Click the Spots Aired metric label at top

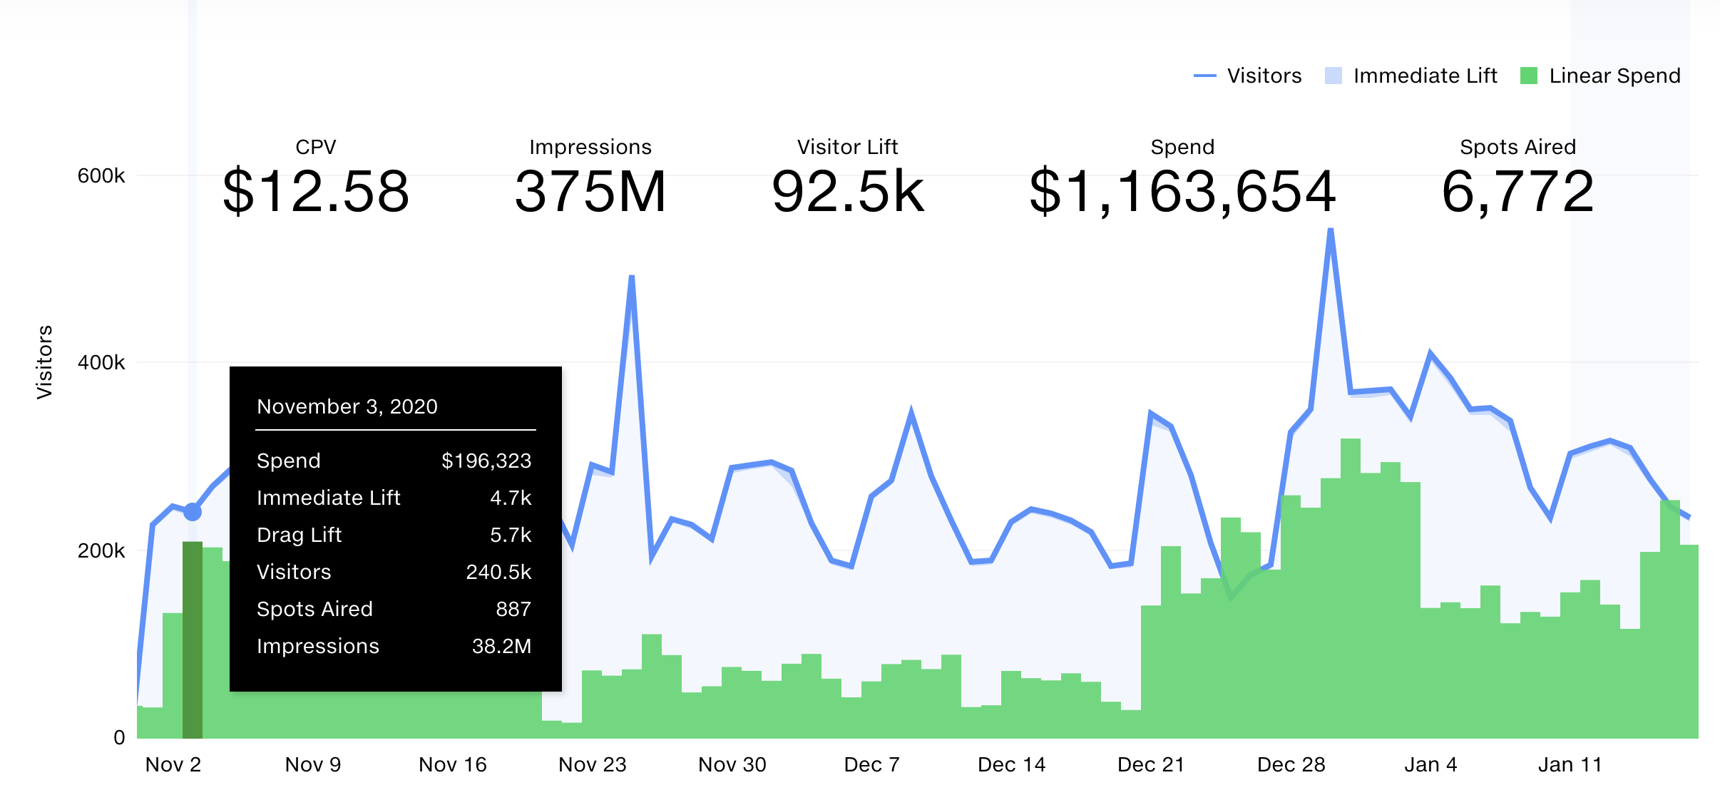tap(1517, 147)
